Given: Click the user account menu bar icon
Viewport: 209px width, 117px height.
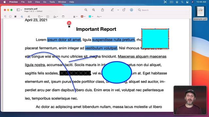Looking at the screenshot, I should [x=177, y=2].
